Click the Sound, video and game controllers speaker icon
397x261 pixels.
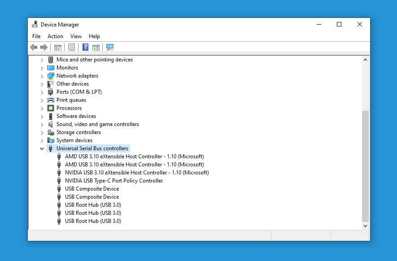click(x=51, y=124)
